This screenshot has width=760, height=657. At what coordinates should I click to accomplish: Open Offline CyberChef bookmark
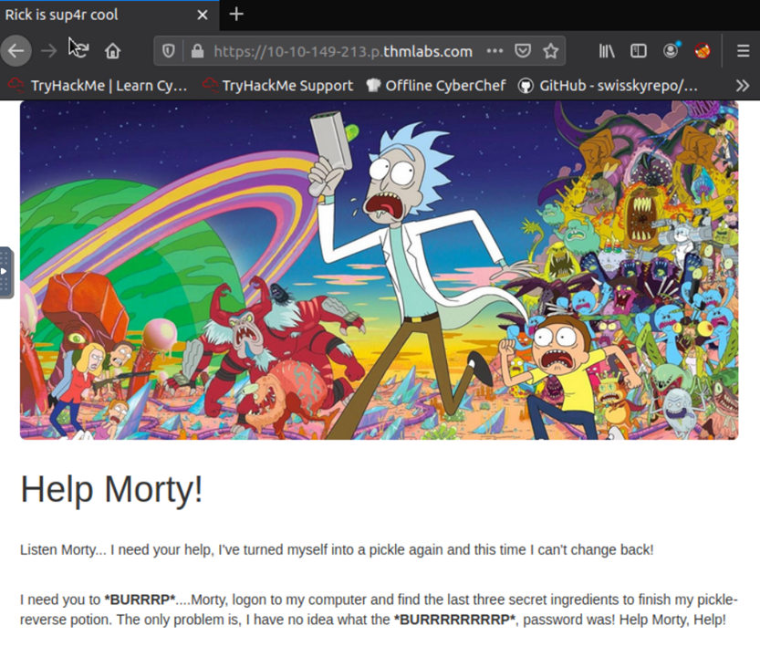pyautogui.click(x=436, y=86)
